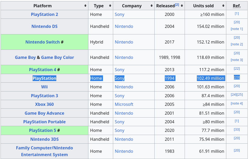Open reference [22] for PlayStation 4
The height and width of the screenshot is (159, 249).
click(237, 69)
